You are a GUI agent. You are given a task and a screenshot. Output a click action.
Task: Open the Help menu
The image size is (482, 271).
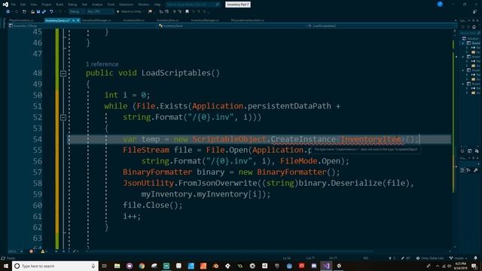coord(157,5)
